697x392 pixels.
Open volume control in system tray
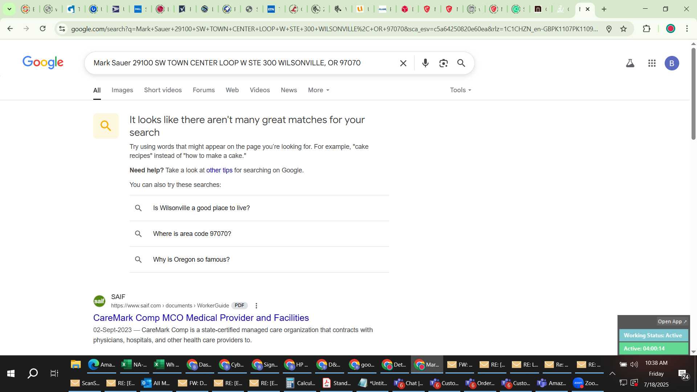[634, 364]
